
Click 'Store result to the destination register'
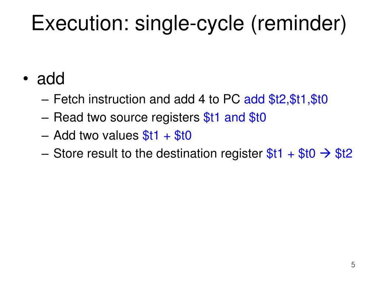click(x=158, y=154)
